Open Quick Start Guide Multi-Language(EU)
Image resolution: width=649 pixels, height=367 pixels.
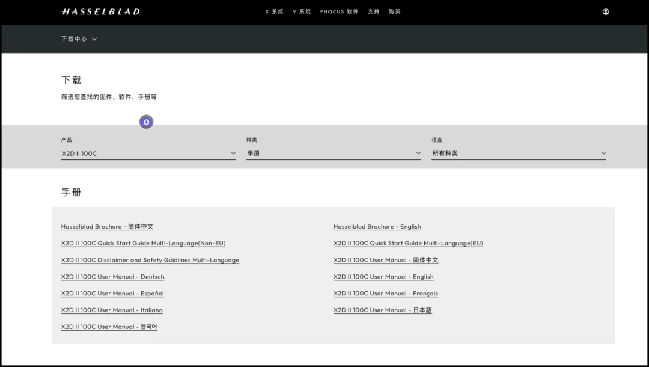click(x=408, y=243)
